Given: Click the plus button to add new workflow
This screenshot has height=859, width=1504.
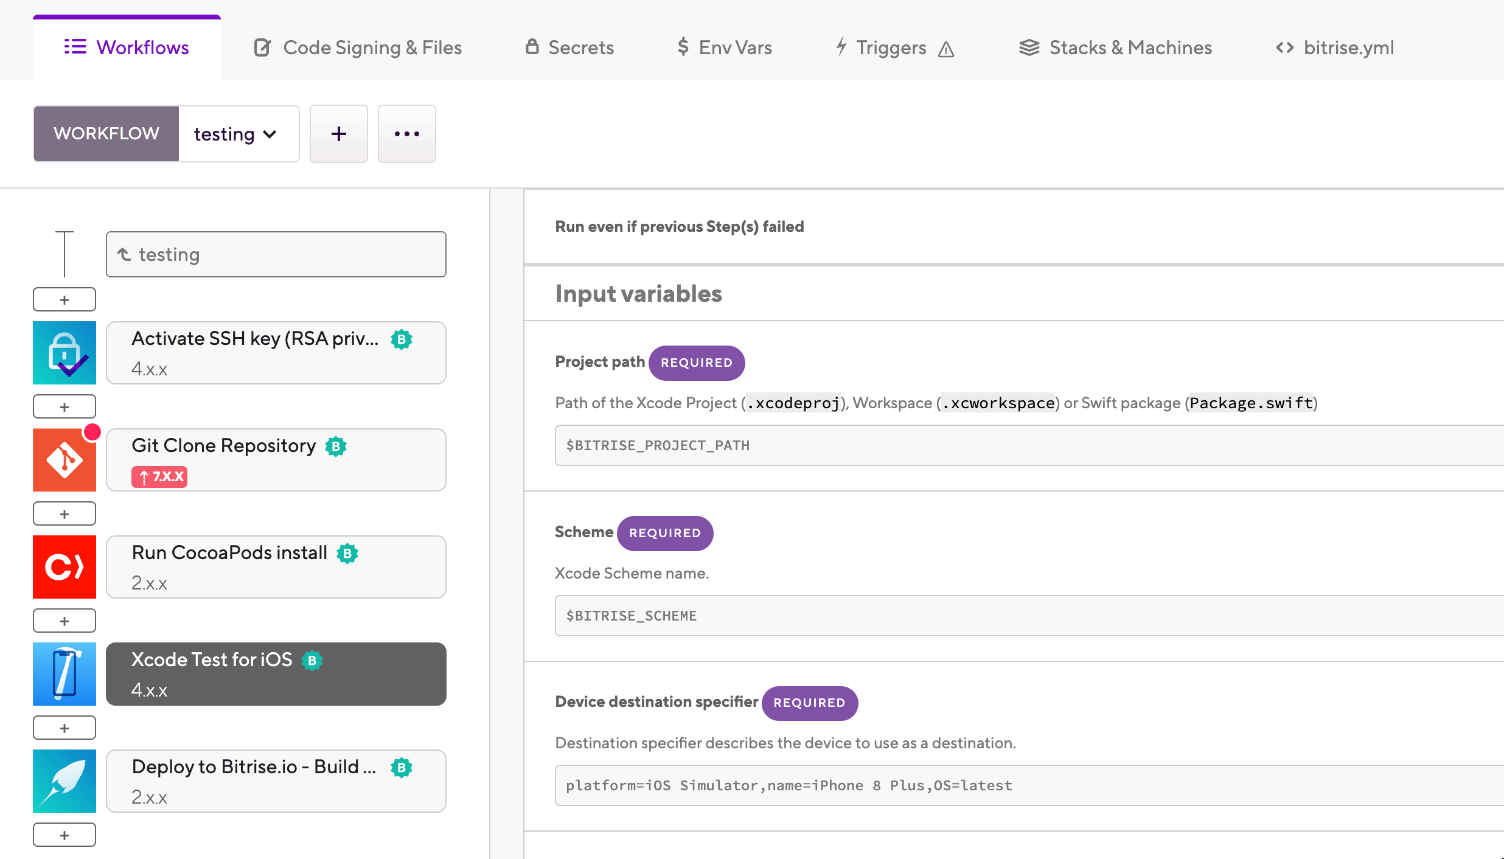Looking at the screenshot, I should click(338, 133).
